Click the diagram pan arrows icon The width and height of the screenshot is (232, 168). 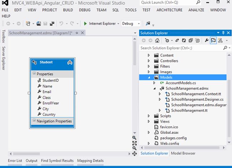(x=134, y=154)
